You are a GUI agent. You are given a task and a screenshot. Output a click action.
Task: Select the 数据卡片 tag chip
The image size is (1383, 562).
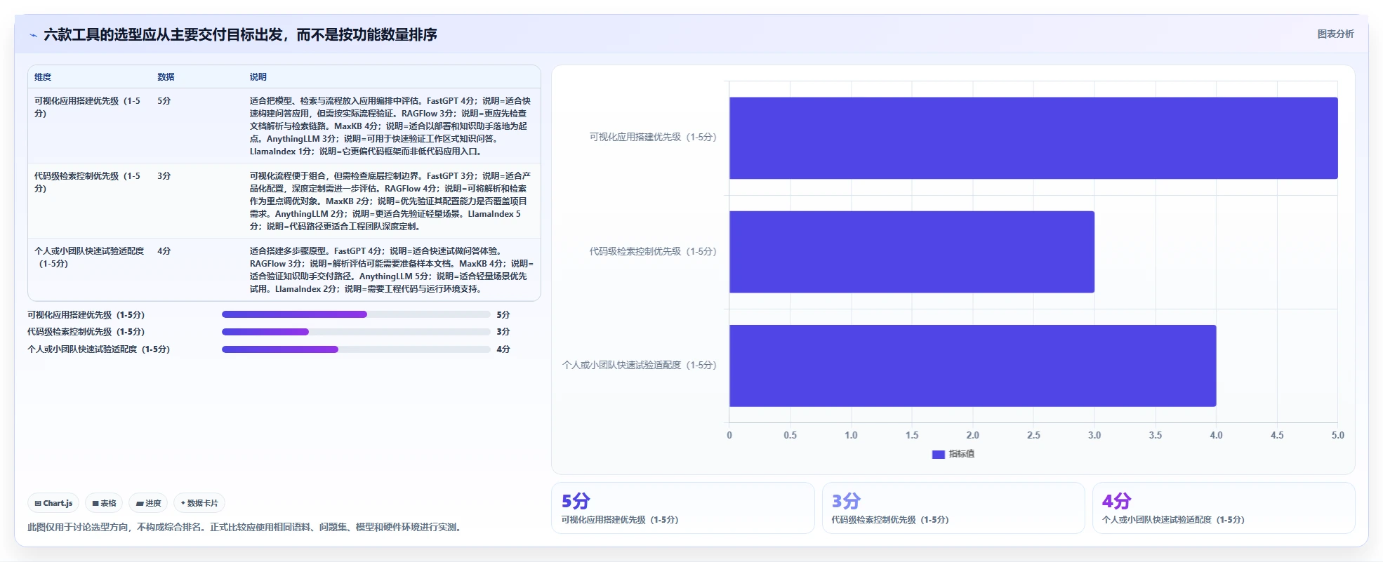click(199, 503)
